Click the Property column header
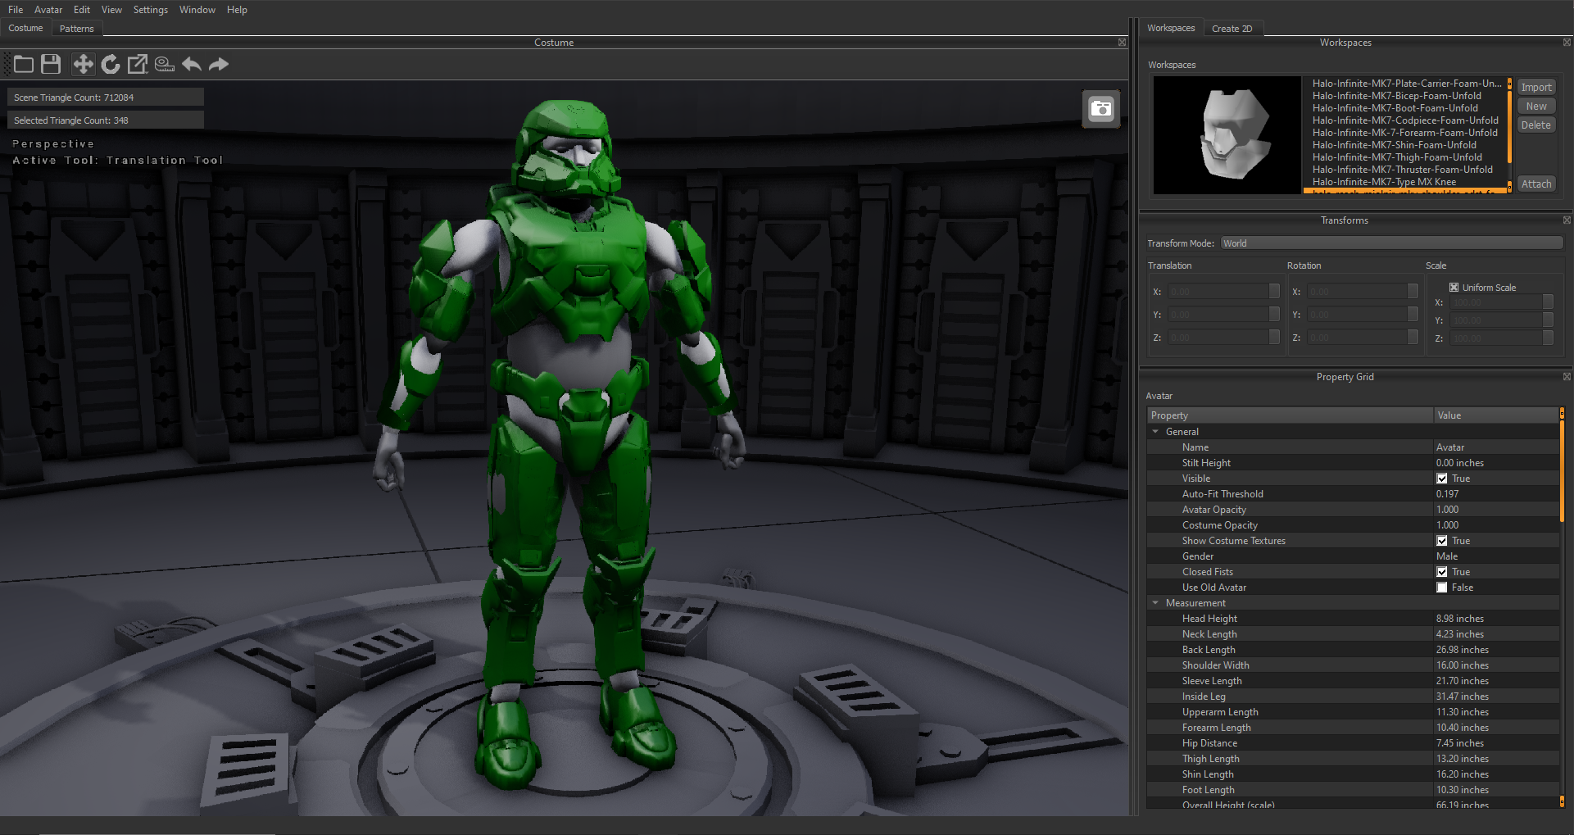Image resolution: width=1574 pixels, height=835 pixels. 1290,415
